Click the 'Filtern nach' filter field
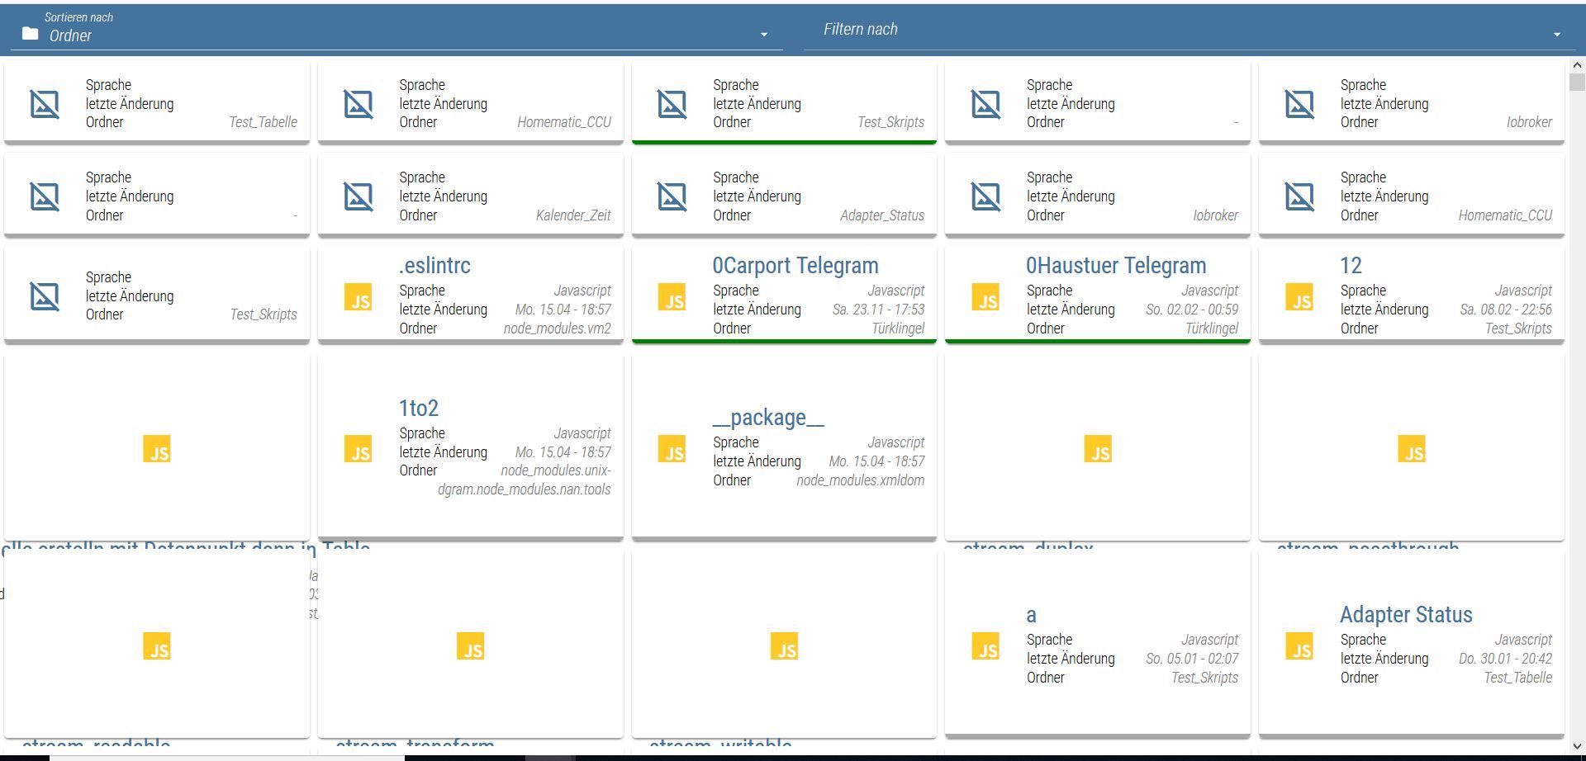The image size is (1586, 761). click(x=1173, y=30)
